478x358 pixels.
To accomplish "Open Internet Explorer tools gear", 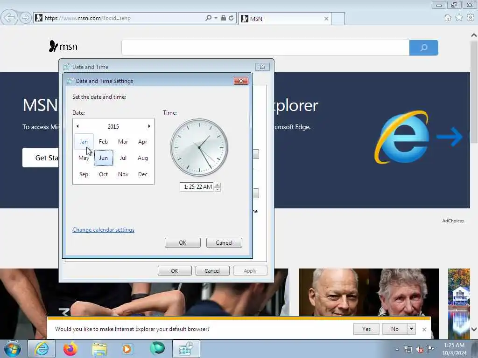I will [471, 18].
